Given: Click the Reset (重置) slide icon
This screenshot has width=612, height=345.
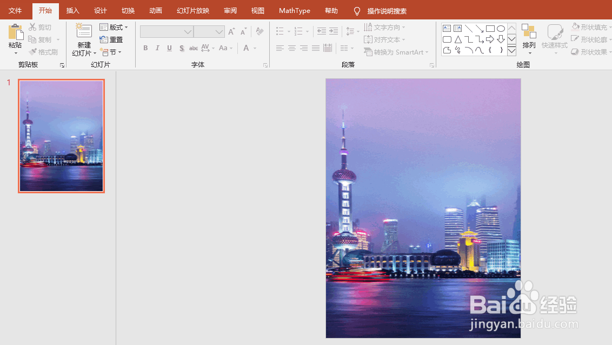Looking at the screenshot, I should 111,39.
